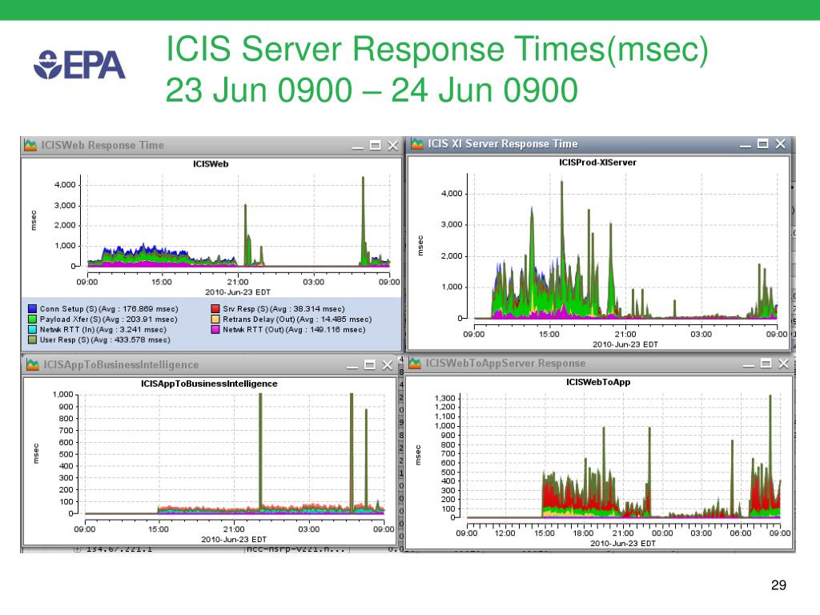Click the olive User Resp legend swatch
The image size is (820, 615).
pyautogui.click(x=32, y=340)
